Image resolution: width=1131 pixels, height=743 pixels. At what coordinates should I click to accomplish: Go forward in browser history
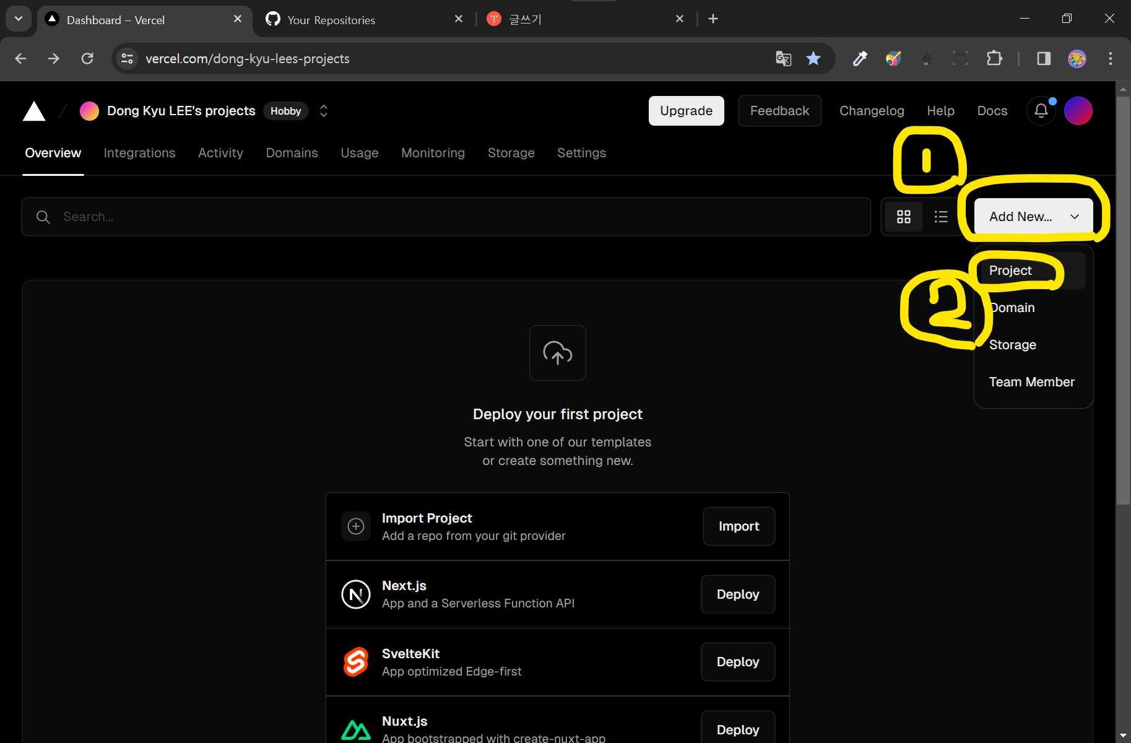(54, 58)
